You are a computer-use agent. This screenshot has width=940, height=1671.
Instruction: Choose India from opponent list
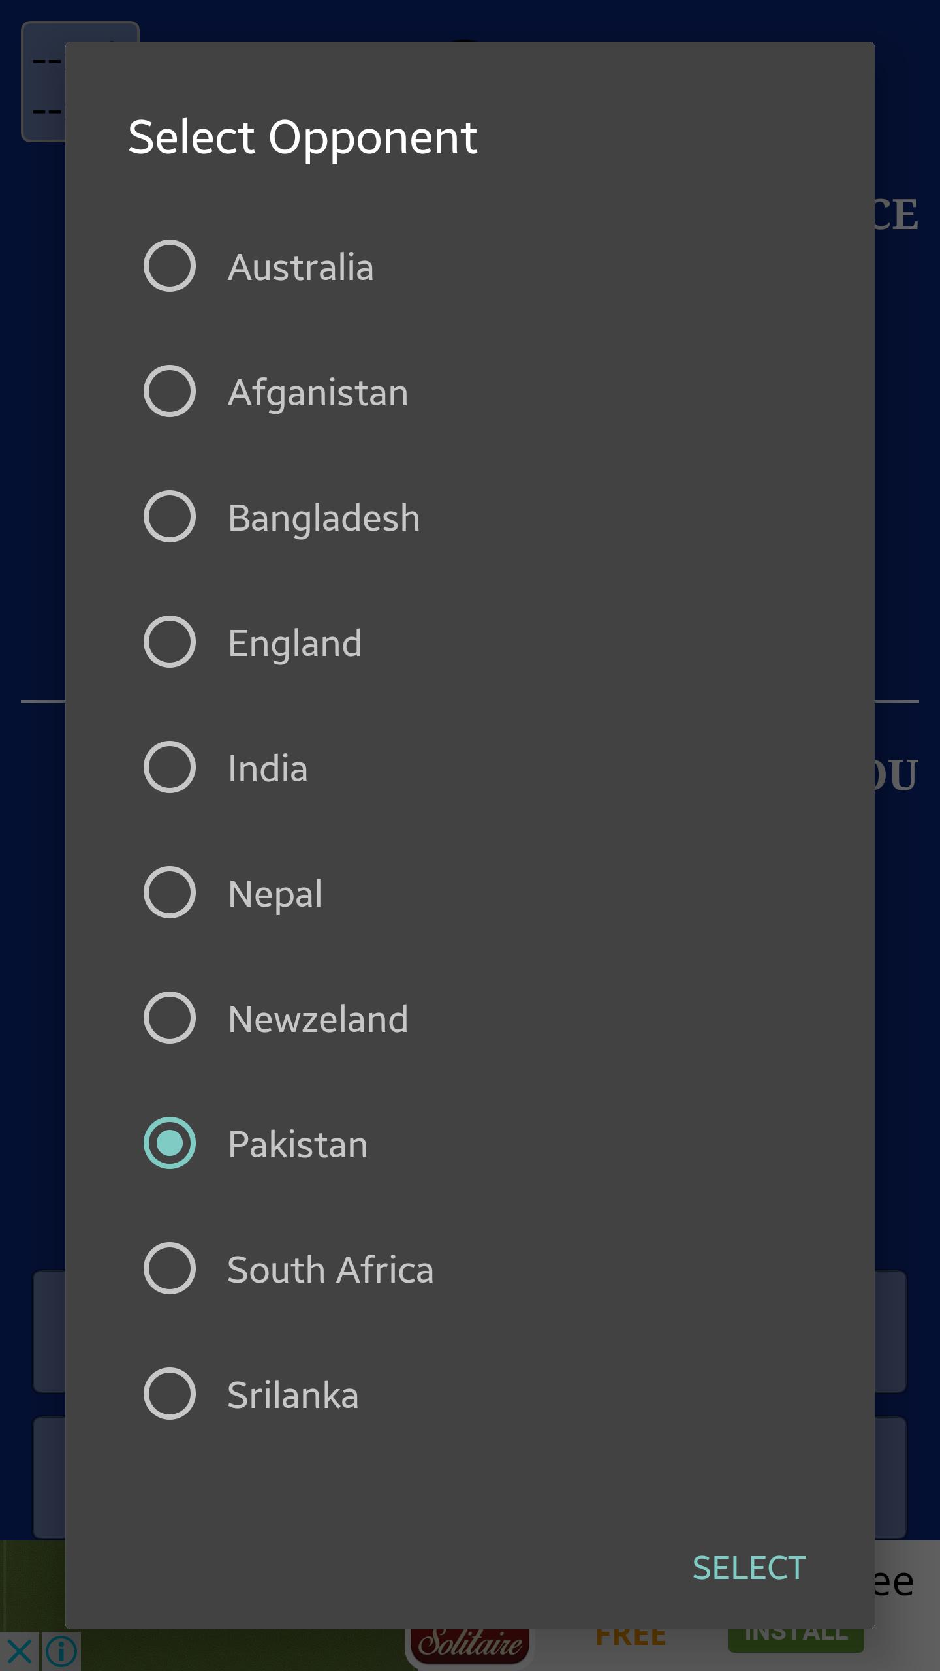(170, 767)
